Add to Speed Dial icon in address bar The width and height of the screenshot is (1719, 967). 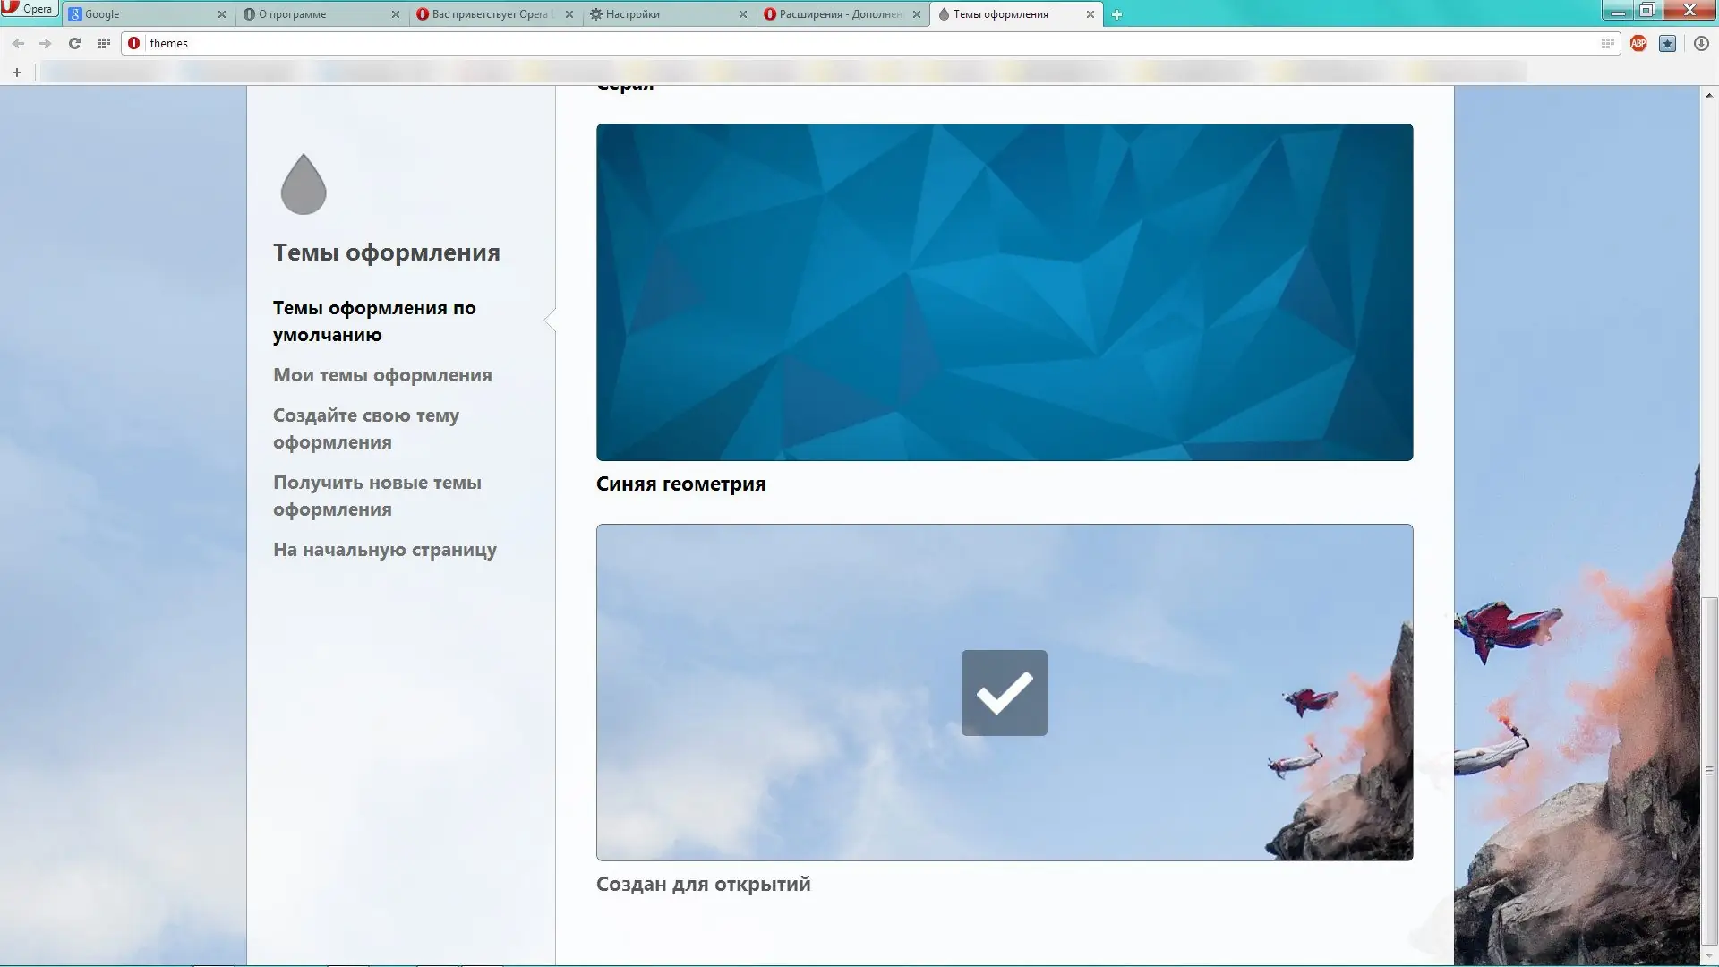1607,43
